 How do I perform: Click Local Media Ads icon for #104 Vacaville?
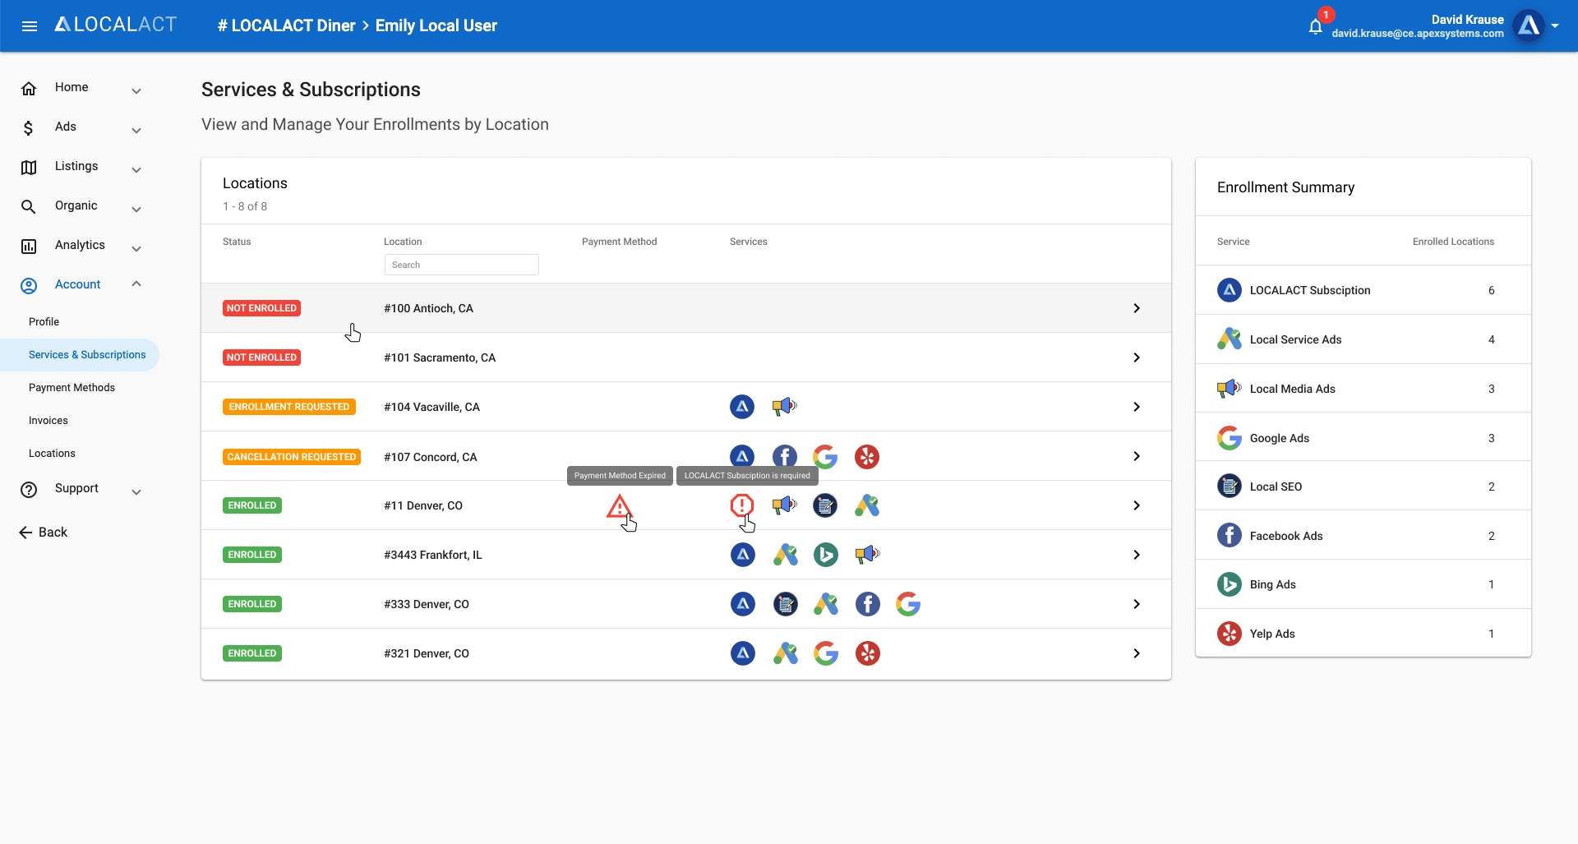[785, 406]
